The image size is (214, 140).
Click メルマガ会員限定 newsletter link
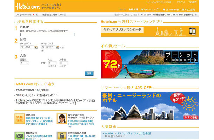point(39,138)
